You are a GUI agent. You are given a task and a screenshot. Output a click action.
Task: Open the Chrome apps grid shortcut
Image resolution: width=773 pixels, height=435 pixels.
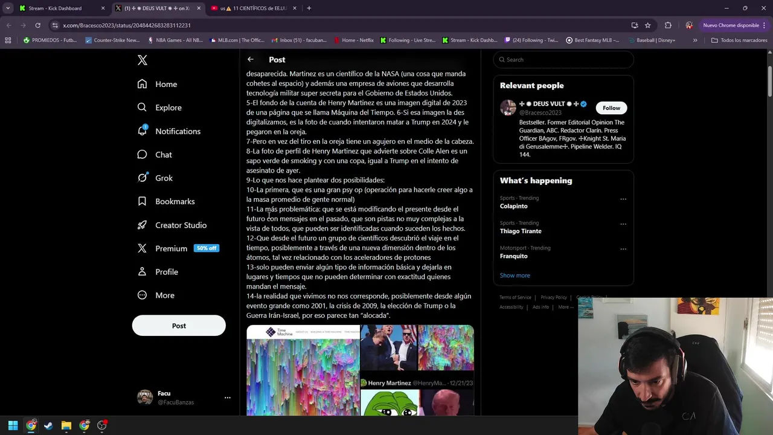pos(8,40)
